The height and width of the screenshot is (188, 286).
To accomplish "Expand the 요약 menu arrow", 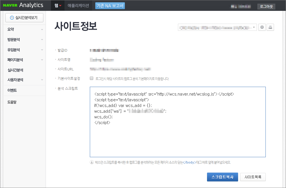I will [x=42, y=30].
